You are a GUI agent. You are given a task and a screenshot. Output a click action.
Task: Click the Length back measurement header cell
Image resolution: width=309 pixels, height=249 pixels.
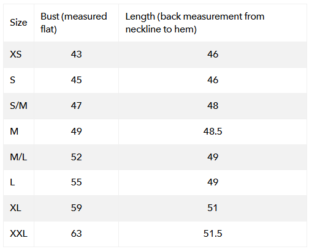[213, 23]
